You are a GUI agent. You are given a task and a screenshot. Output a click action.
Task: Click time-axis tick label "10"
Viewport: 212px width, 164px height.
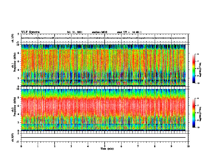188,146
